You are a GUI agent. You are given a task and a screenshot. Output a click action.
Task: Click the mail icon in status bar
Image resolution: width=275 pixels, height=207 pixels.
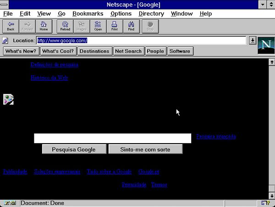[265, 203]
